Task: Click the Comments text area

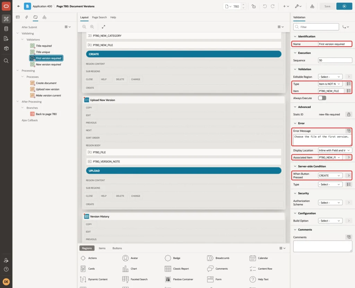Action: (323, 246)
